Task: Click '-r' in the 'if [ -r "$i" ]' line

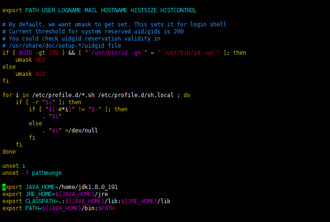Action: click(35, 102)
